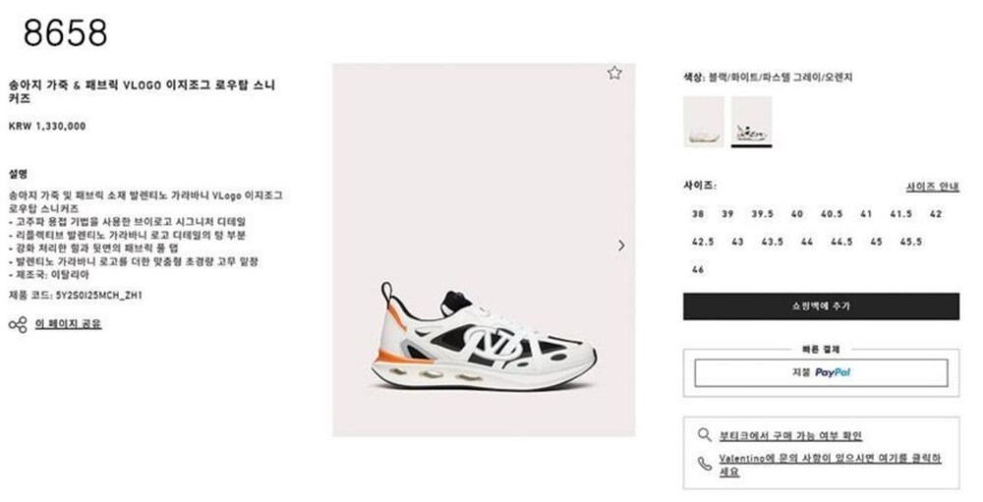This screenshot has height=502, width=983.
Task: Click the phone icon for Valentino contact
Action: pos(705,464)
